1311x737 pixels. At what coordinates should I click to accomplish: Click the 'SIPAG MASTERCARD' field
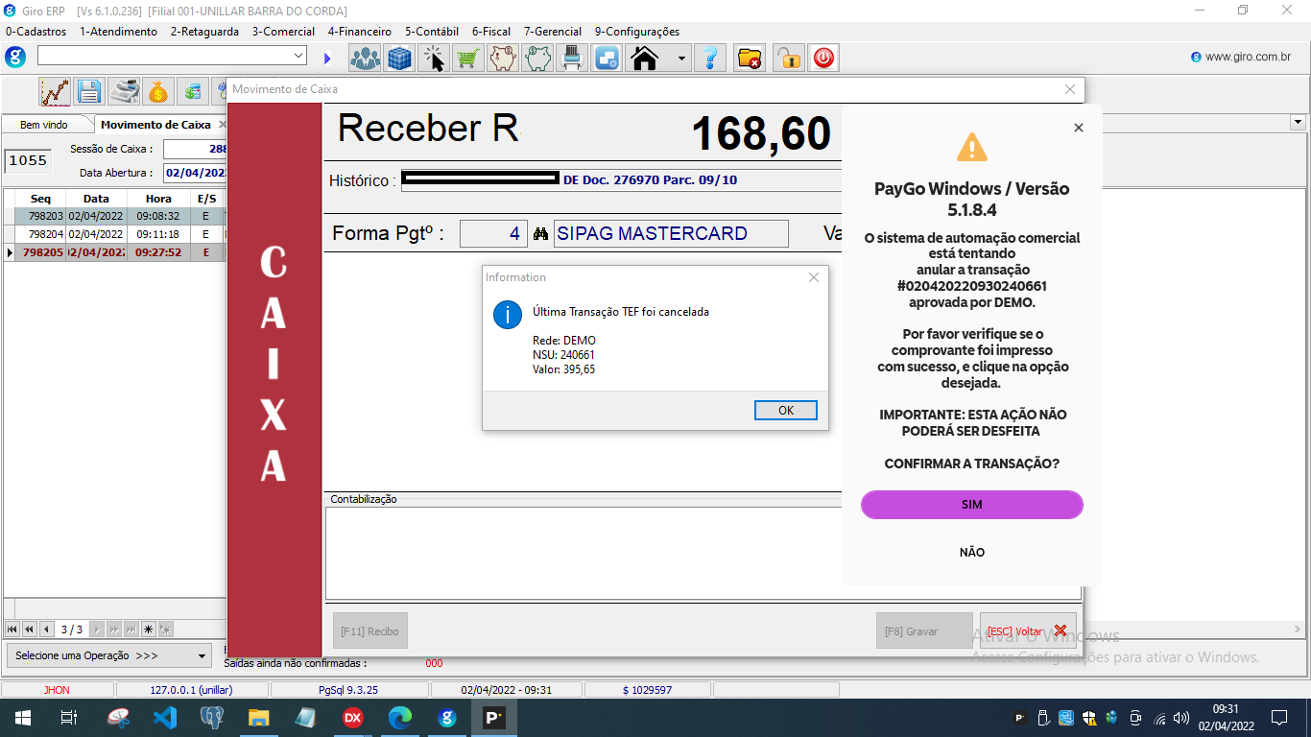pyautogui.click(x=671, y=233)
